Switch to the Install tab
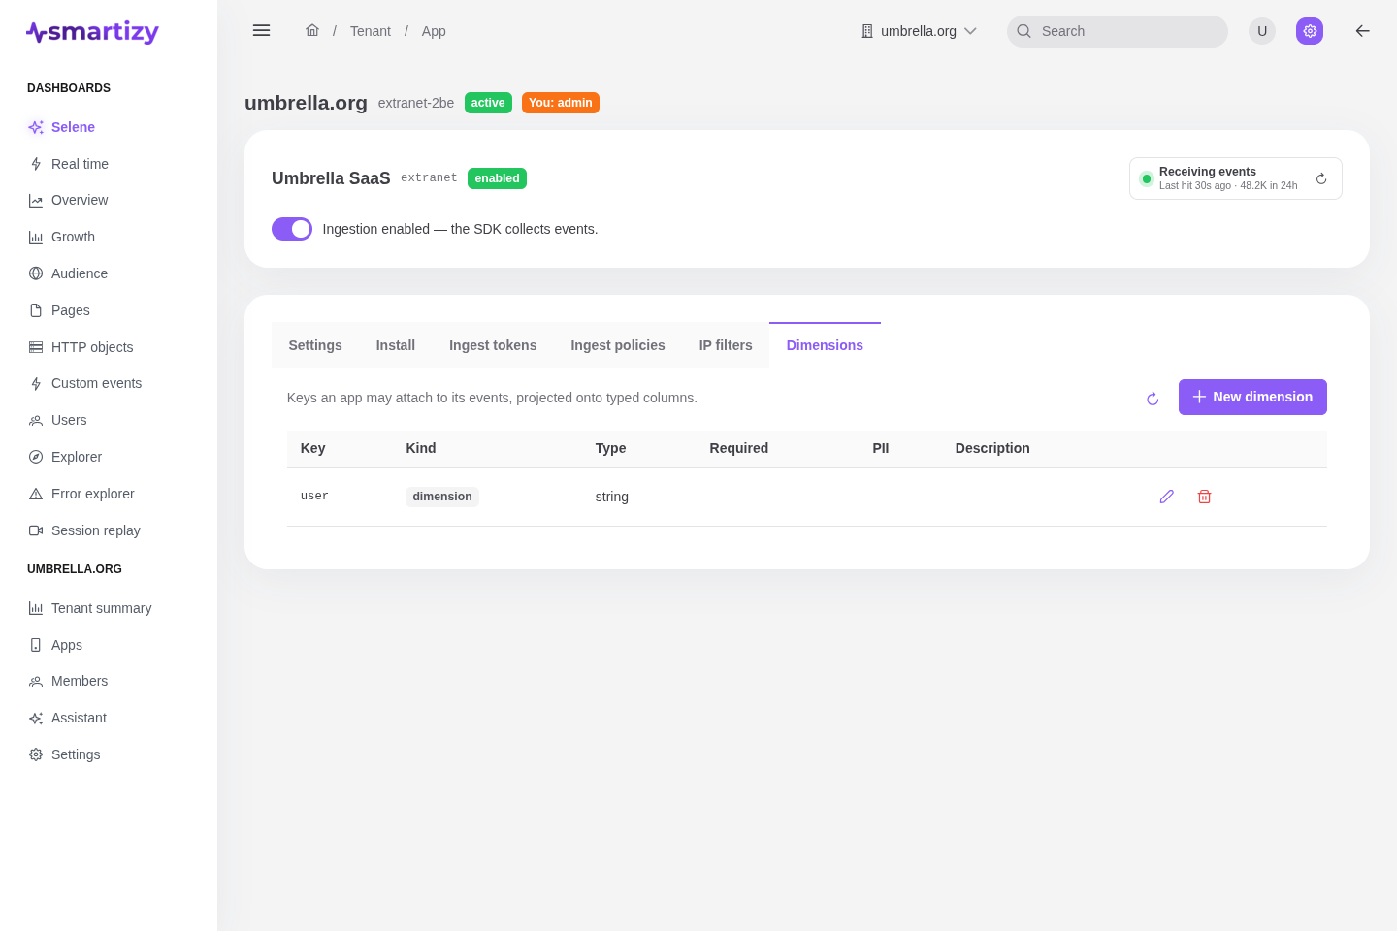Image resolution: width=1397 pixels, height=931 pixels. [x=396, y=345]
